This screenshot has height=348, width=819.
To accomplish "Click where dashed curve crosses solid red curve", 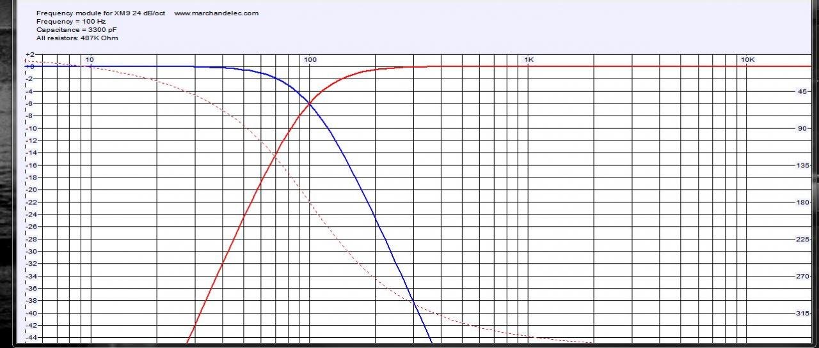I will [x=275, y=155].
